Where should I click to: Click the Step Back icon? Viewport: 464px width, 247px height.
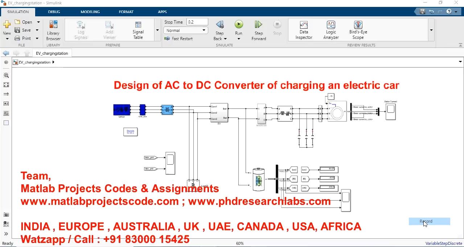220,25
